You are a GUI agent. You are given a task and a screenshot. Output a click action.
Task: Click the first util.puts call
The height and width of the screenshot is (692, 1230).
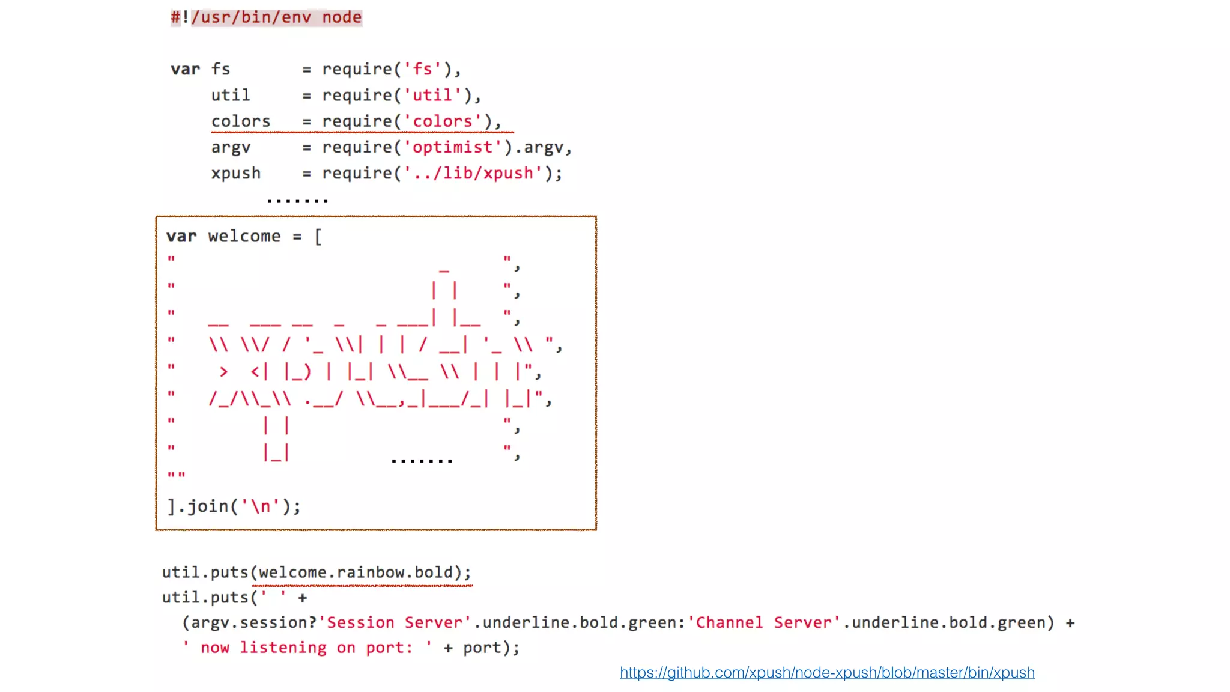click(x=205, y=572)
